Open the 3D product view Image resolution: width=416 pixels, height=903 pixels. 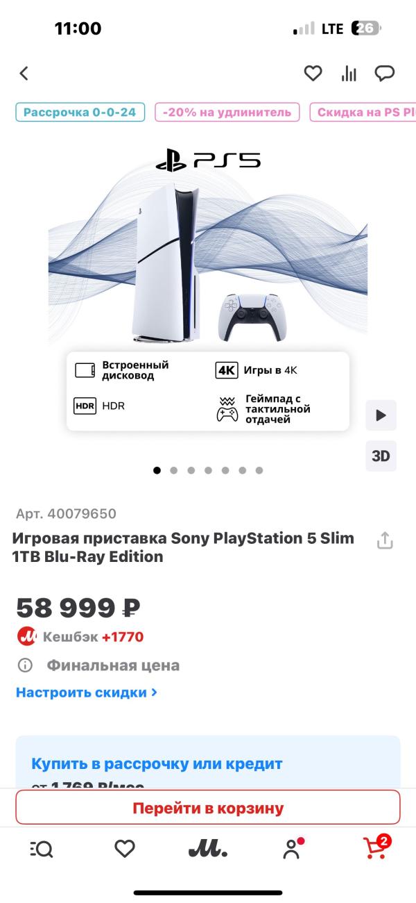(381, 456)
